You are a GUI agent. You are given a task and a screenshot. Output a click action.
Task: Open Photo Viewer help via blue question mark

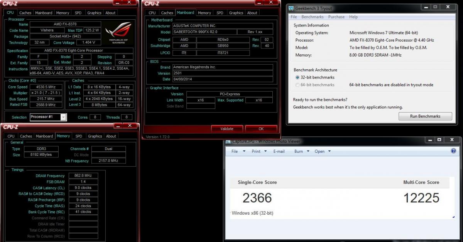coord(453,151)
